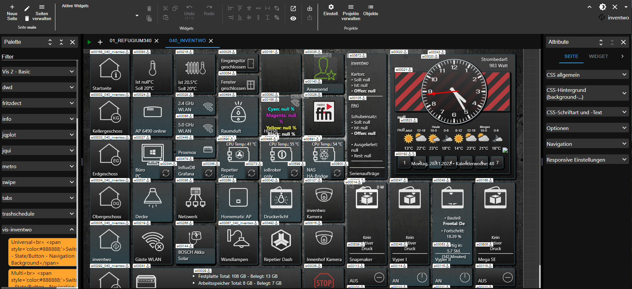Expand the jqplot palette group
632x289 pixels.
point(39,135)
